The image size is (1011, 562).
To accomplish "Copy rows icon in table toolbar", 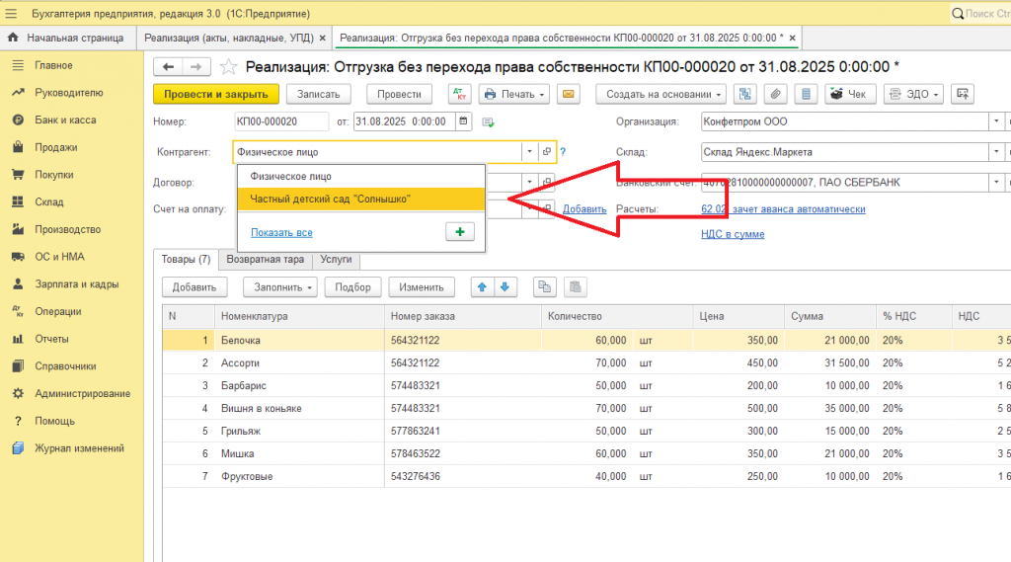I will [x=545, y=287].
